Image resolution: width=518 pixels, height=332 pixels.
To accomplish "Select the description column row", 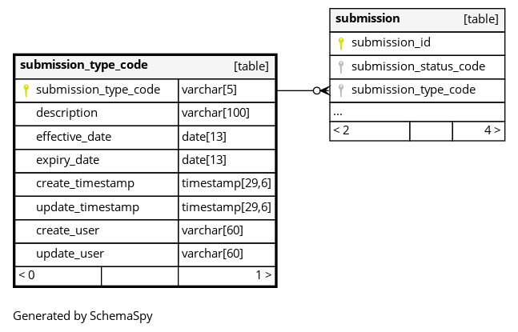I will point(66,113).
